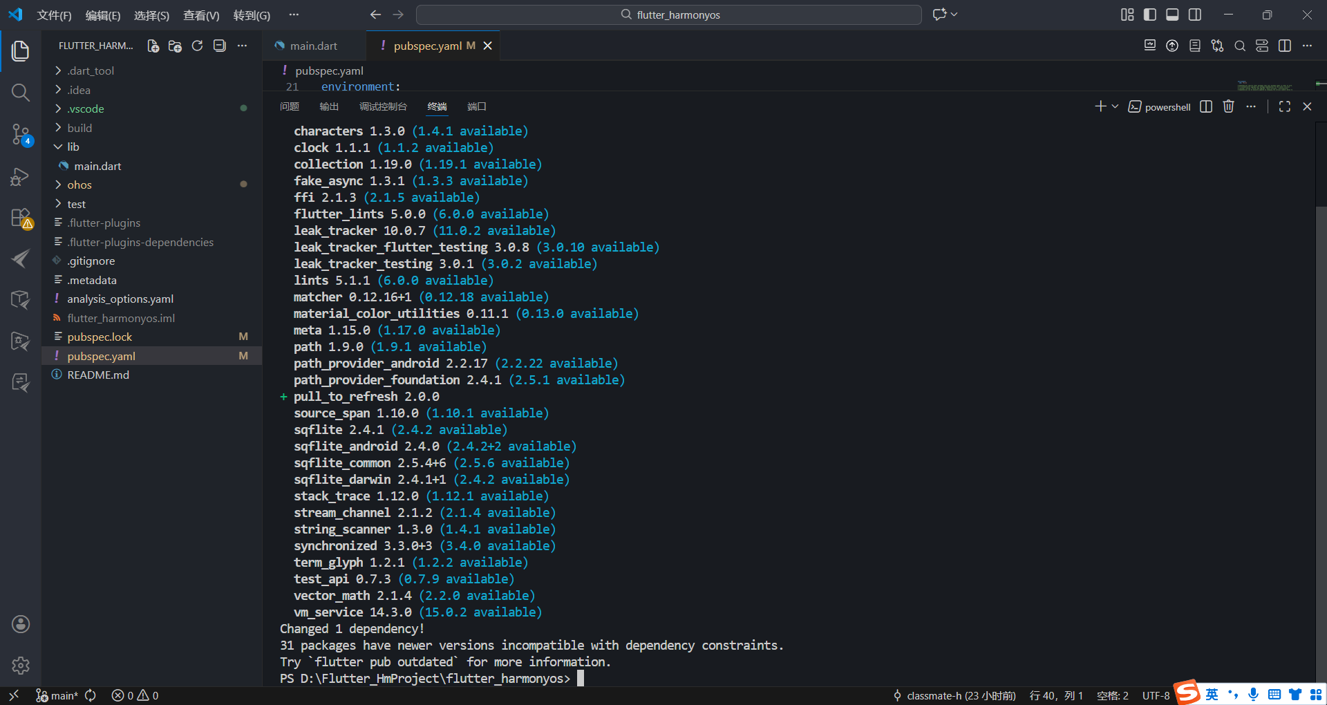Screen dimensions: 1327x705
Task: Switch to 调试控制台 panel tab
Action: point(383,106)
